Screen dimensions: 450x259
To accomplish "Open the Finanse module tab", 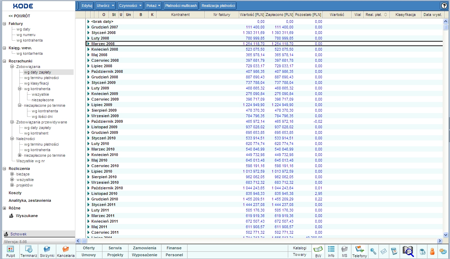I will coord(174,248).
